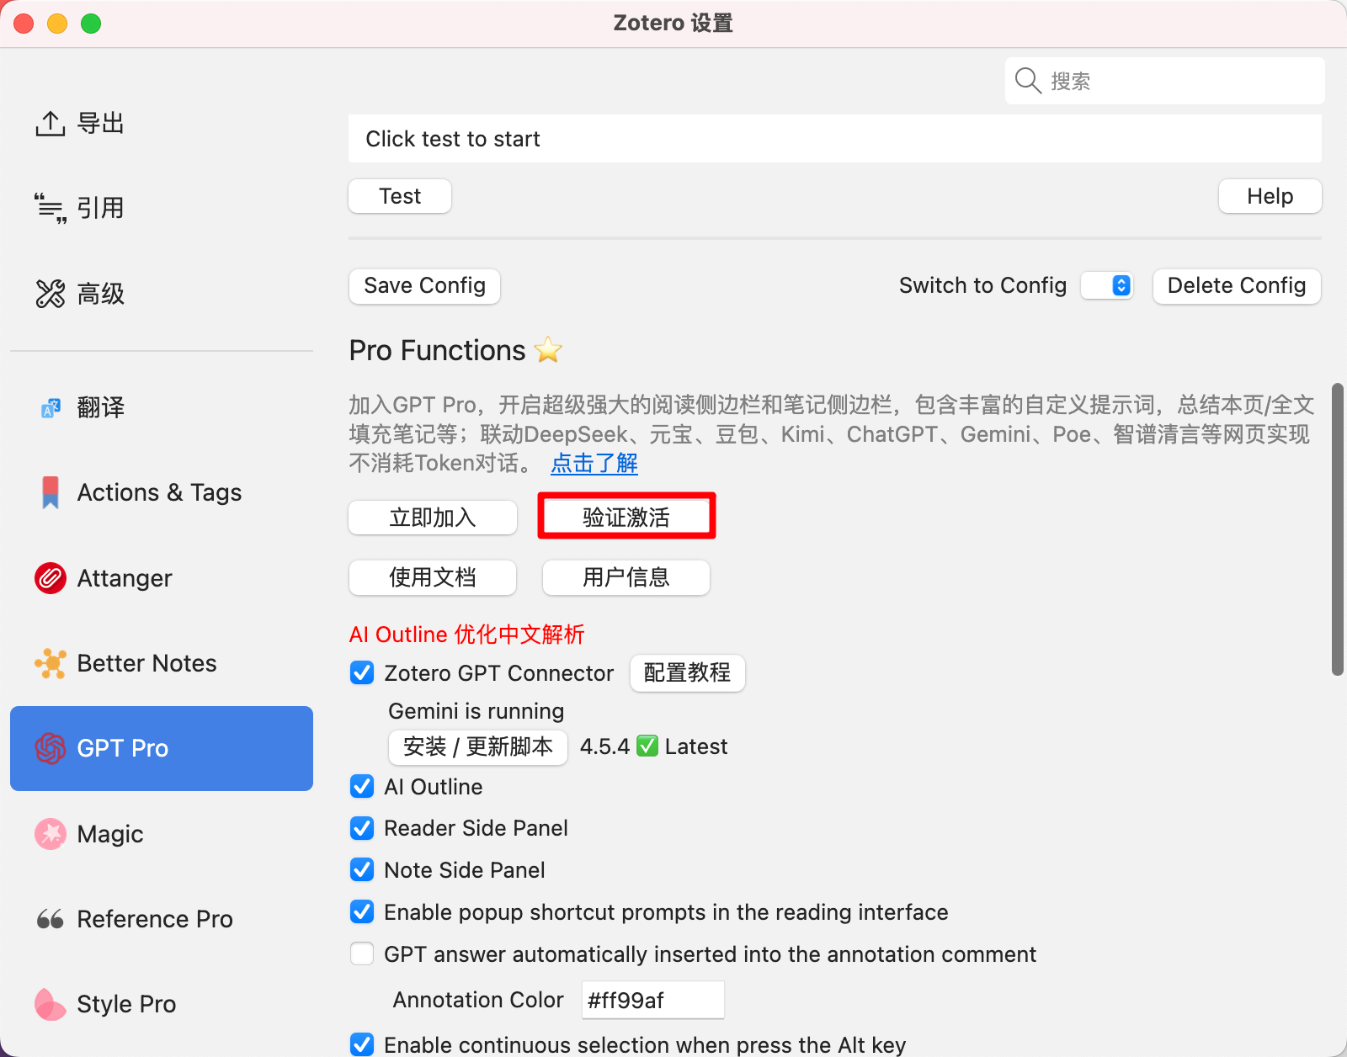Open Better Notes settings pane
This screenshot has height=1057, width=1347.
[162, 663]
